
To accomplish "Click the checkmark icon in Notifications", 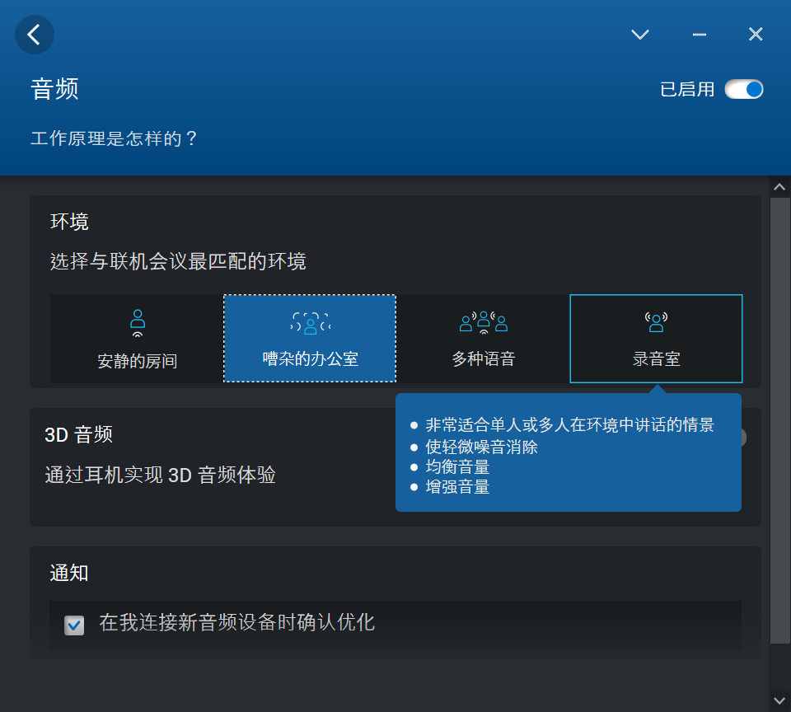I will tap(74, 625).
